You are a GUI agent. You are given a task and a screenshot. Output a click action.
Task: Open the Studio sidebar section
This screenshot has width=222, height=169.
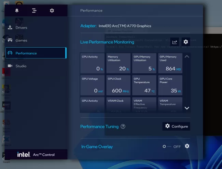coord(20,66)
